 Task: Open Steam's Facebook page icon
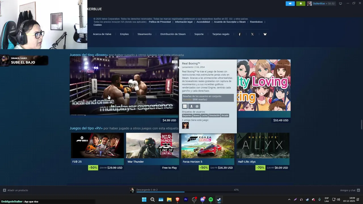pyautogui.click(x=240, y=34)
